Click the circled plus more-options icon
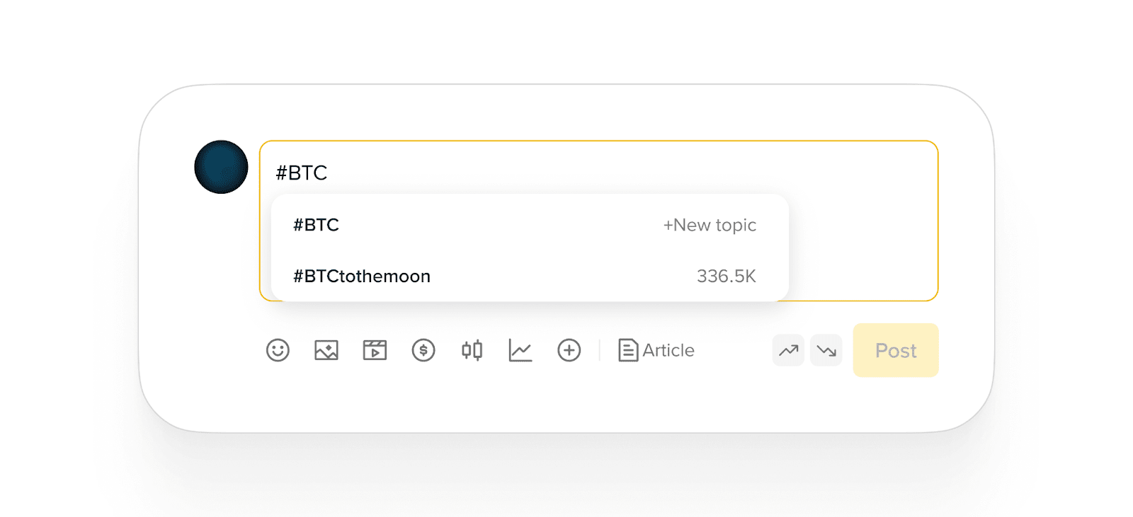1133x517 pixels. (x=569, y=350)
